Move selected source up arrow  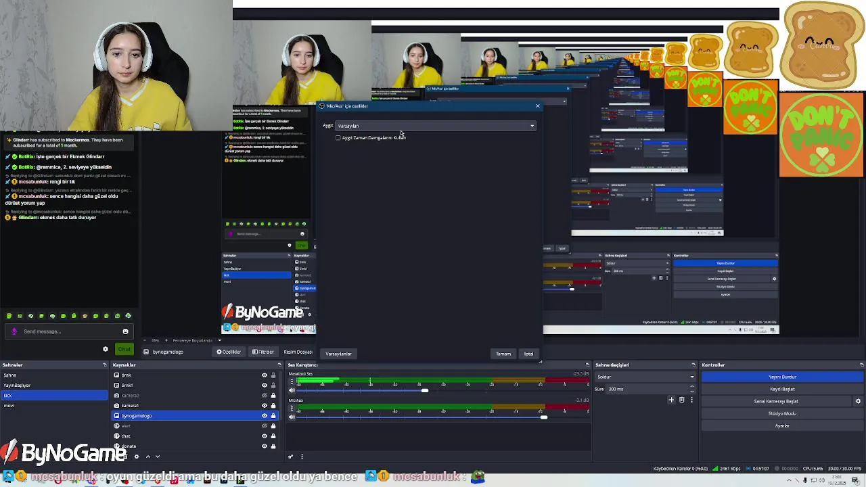[148, 457]
